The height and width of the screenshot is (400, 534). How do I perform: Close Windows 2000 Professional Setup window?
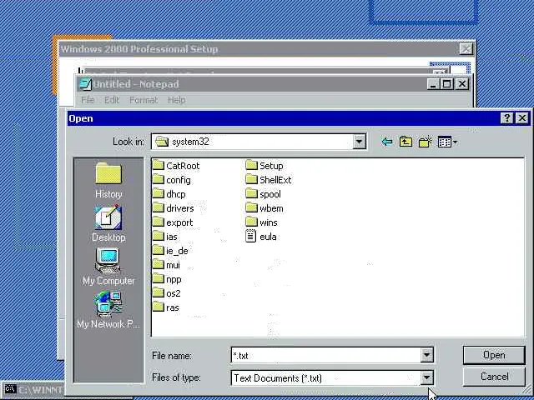pos(466,49)
